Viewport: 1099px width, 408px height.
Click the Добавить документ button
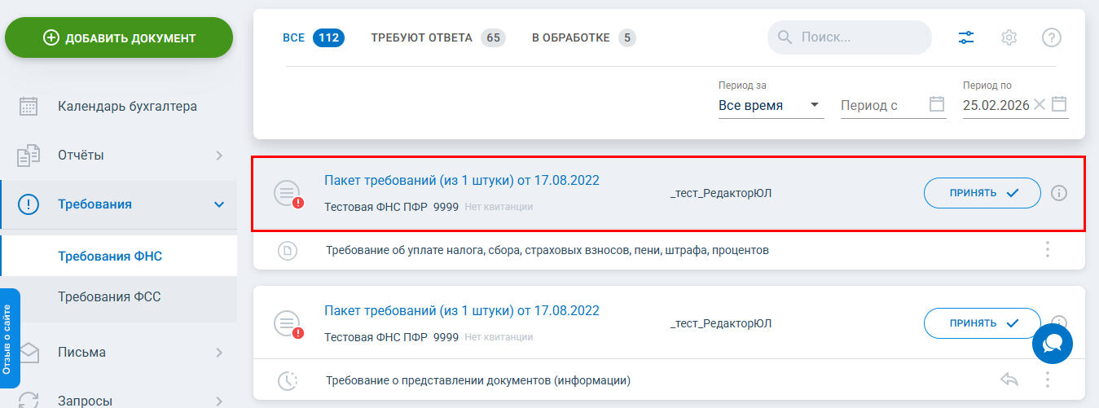click(x=119, y=37)
